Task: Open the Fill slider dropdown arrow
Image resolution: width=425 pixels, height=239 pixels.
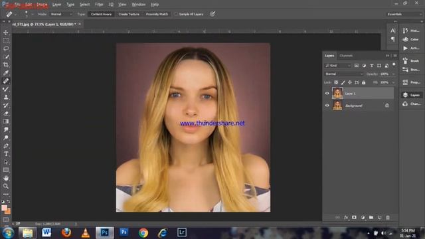Action: coord(393,82)
